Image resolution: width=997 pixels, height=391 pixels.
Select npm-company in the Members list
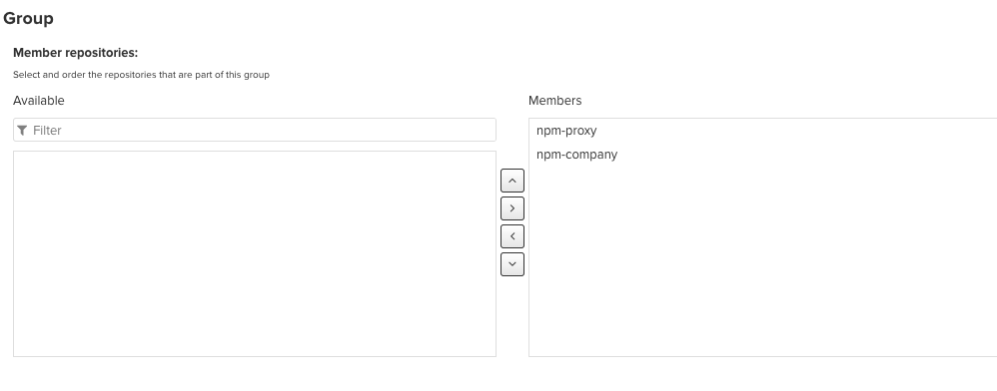576,155
